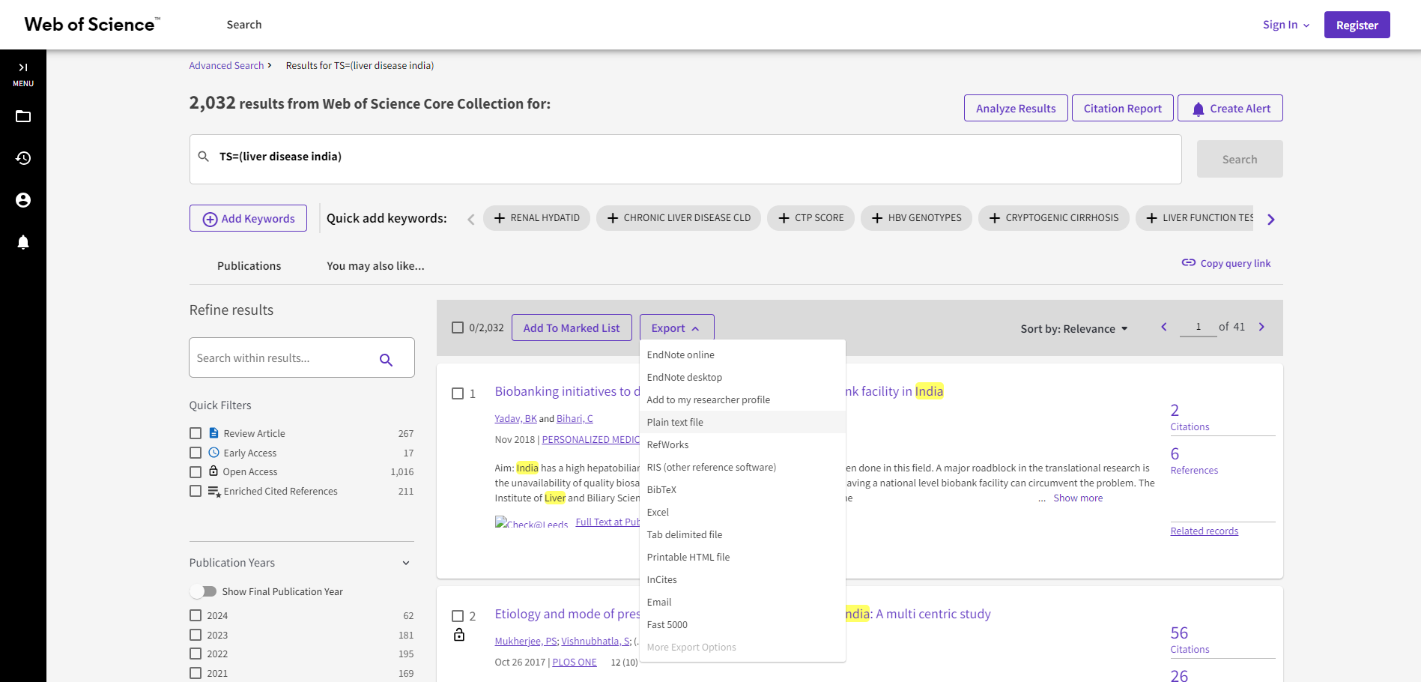Screen dimensions: 1421x682
Task: Collapse the Publication Years section
Action: (406, 563)
